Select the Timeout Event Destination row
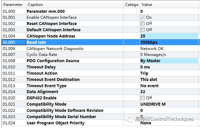 coord(100,80)
